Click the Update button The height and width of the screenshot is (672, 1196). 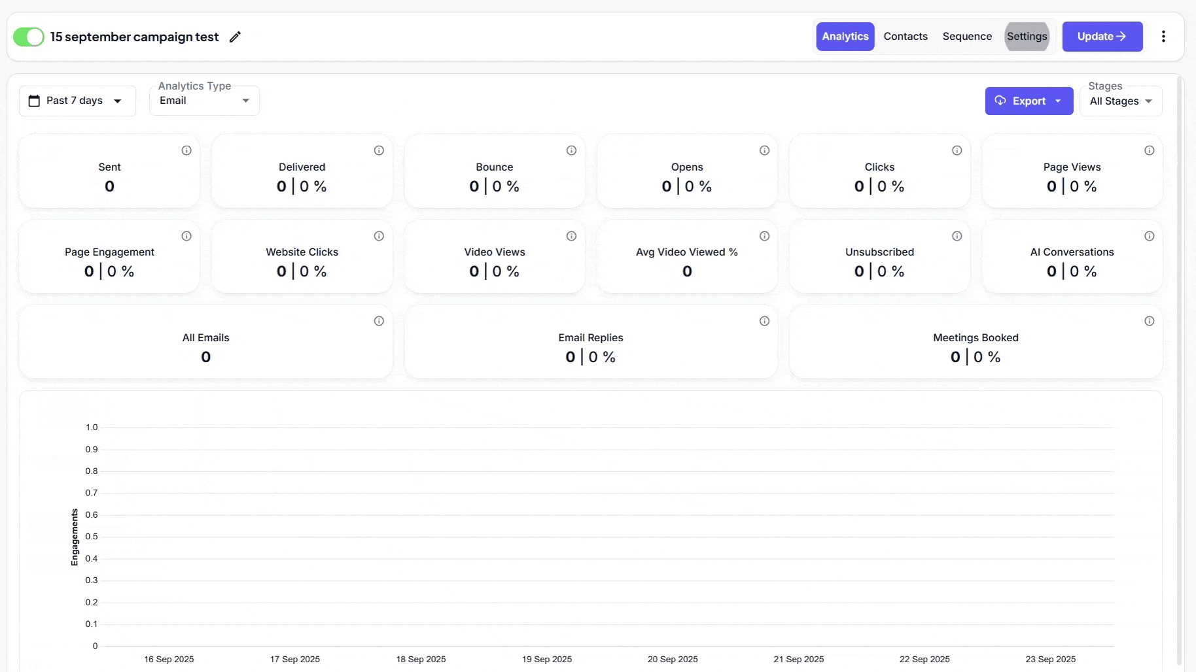[1102, 37]
